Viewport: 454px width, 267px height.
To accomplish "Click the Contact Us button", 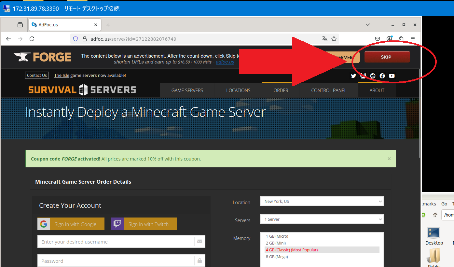I will point(37,75).
